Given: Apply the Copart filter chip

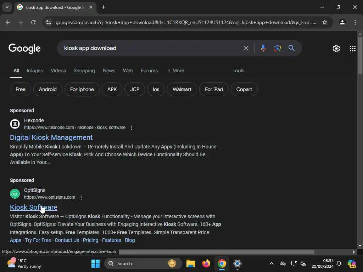Looking at the screenshot, I should 244,89.
